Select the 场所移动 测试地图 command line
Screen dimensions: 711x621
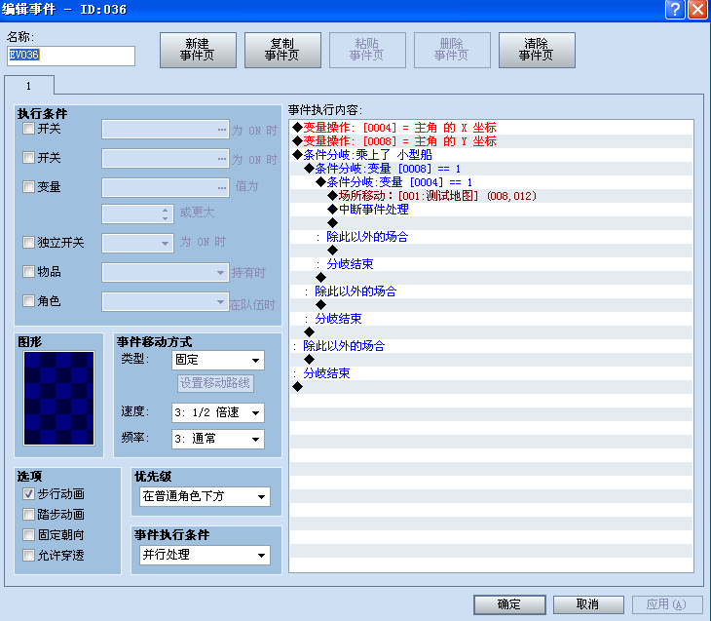click(x=491, y=196)
